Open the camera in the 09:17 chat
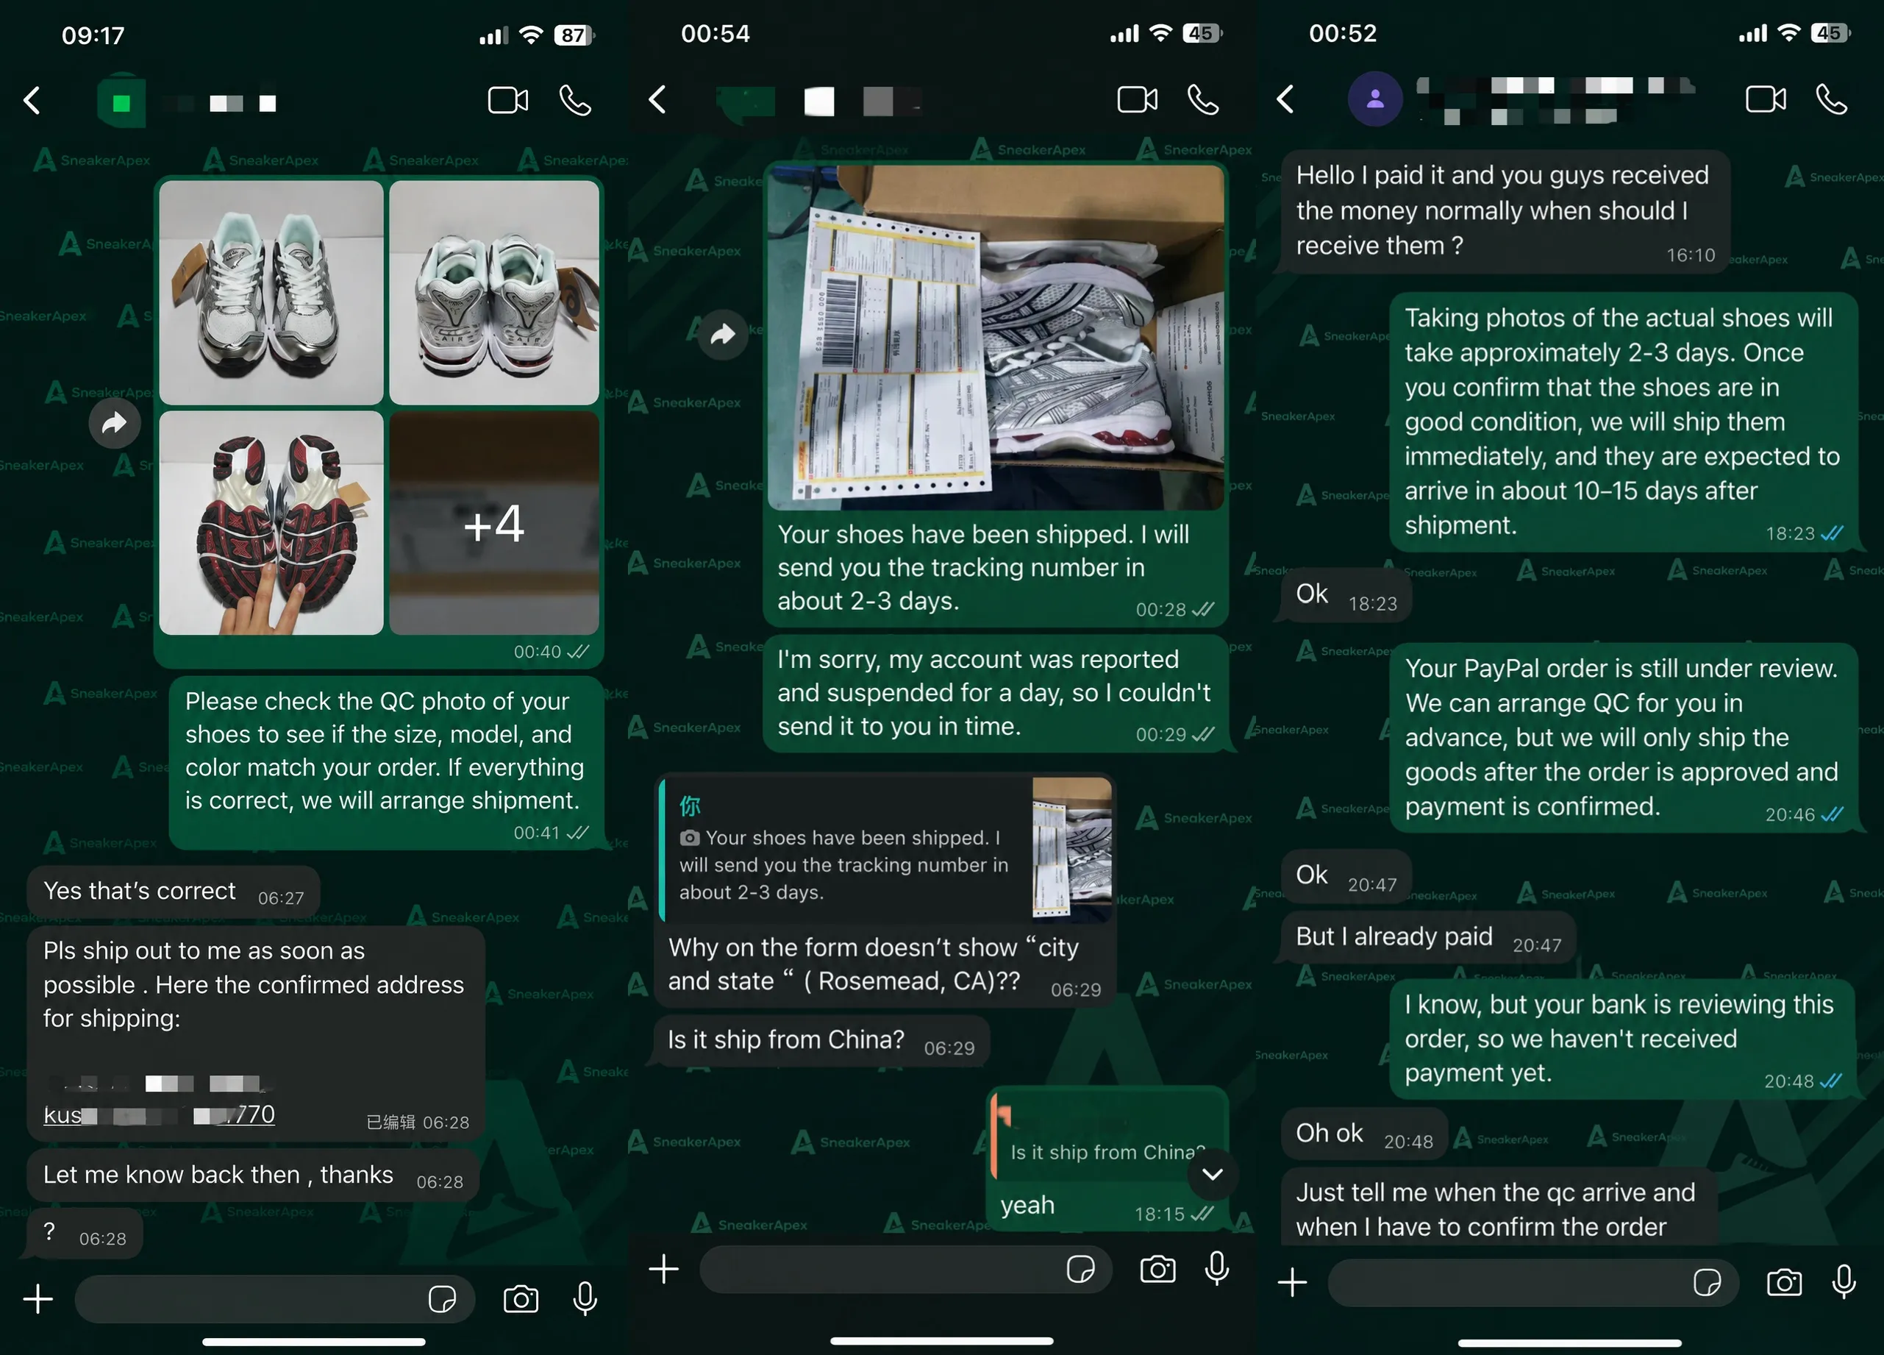This screenshot has width=1884, height=1355. pyautogui.click(x=521, y=1299)
